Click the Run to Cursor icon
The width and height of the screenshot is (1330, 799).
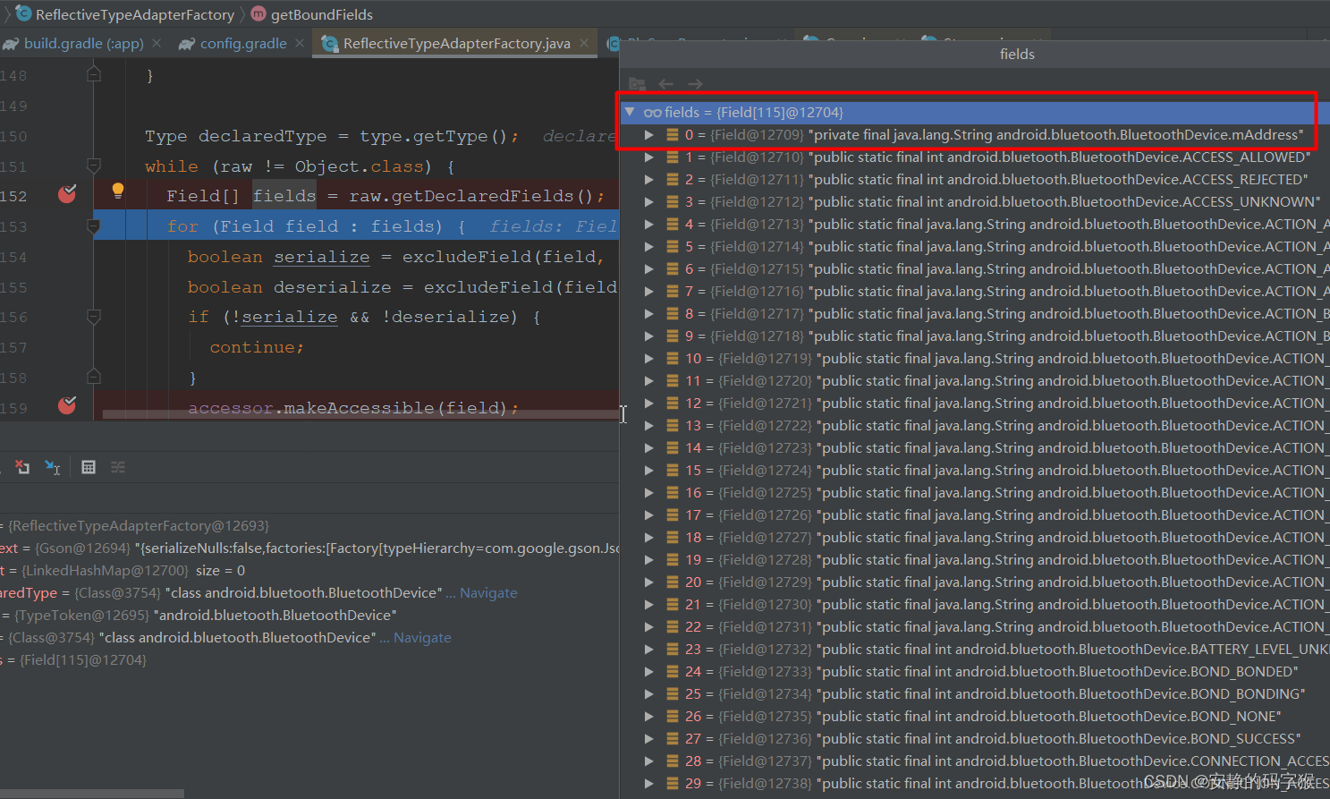tap(53, 467)
